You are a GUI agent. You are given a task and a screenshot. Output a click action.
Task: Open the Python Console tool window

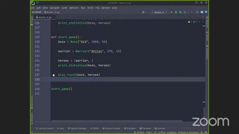[x=111, y=128]
